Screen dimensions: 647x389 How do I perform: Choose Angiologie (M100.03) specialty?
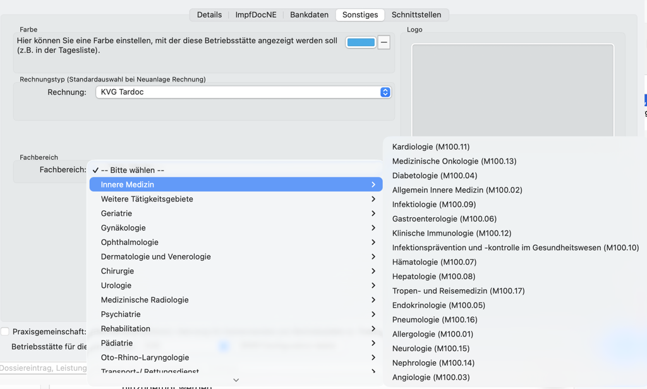(x=430, y=377)
